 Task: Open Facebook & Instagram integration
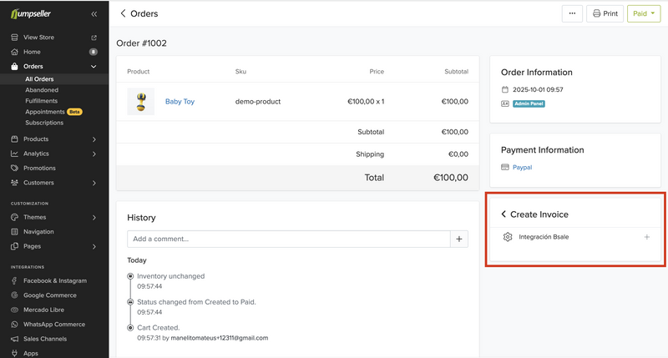point(54,281)
